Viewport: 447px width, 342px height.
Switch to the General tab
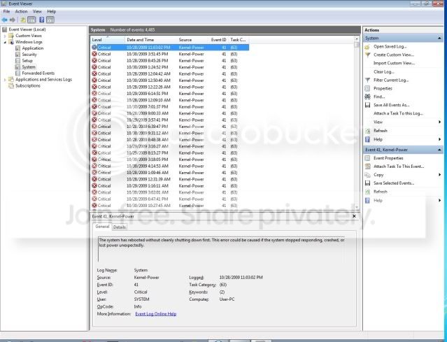click(x=102, y=227)
